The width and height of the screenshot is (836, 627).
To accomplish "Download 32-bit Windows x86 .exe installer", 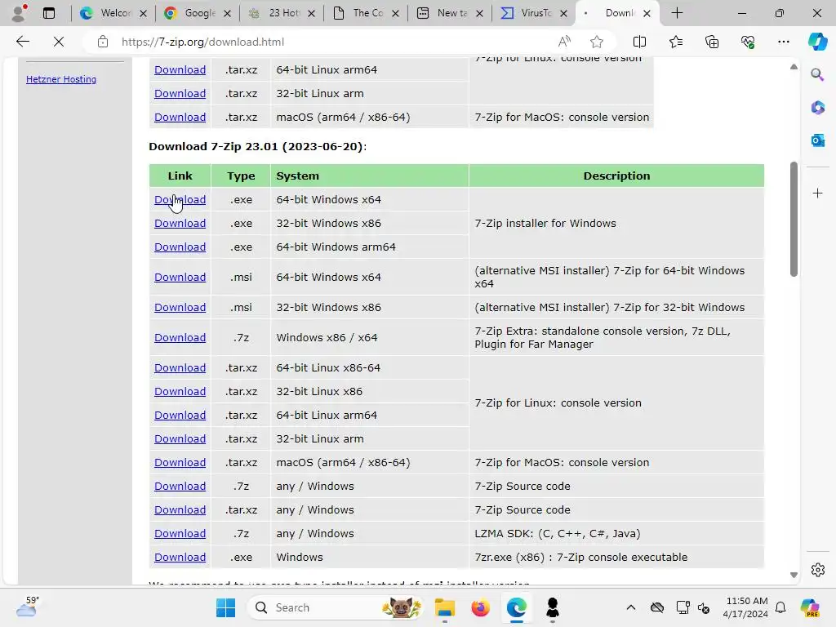I will point(180,223).
